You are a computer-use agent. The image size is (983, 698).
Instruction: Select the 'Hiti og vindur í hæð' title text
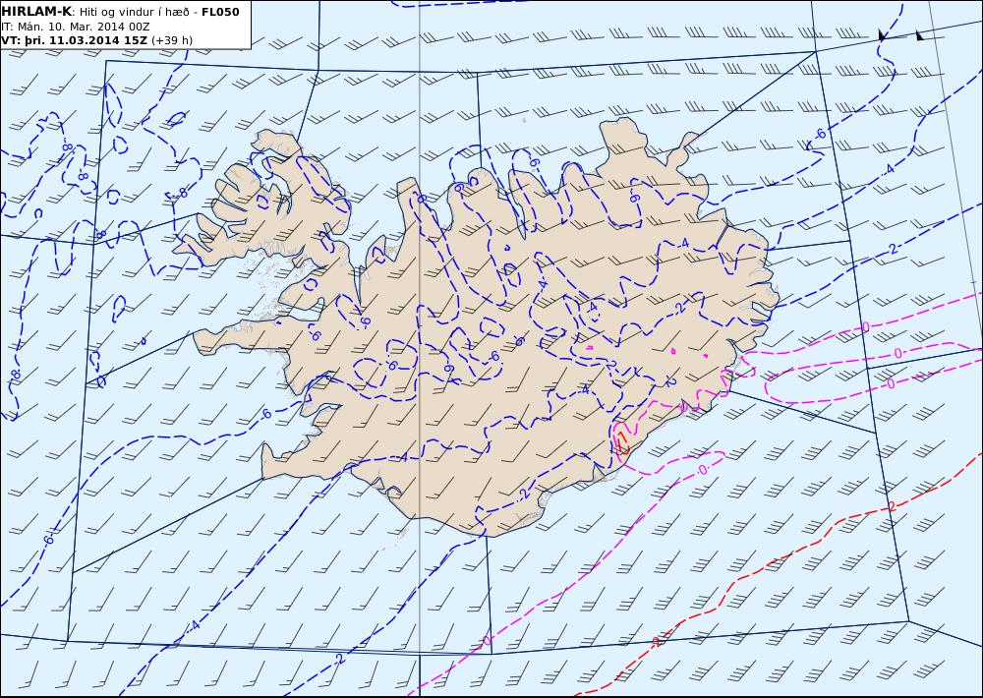(x=135, y=12)
